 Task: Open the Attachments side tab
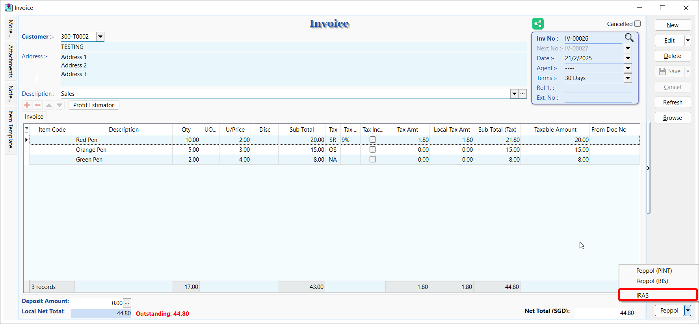[11, 61]
